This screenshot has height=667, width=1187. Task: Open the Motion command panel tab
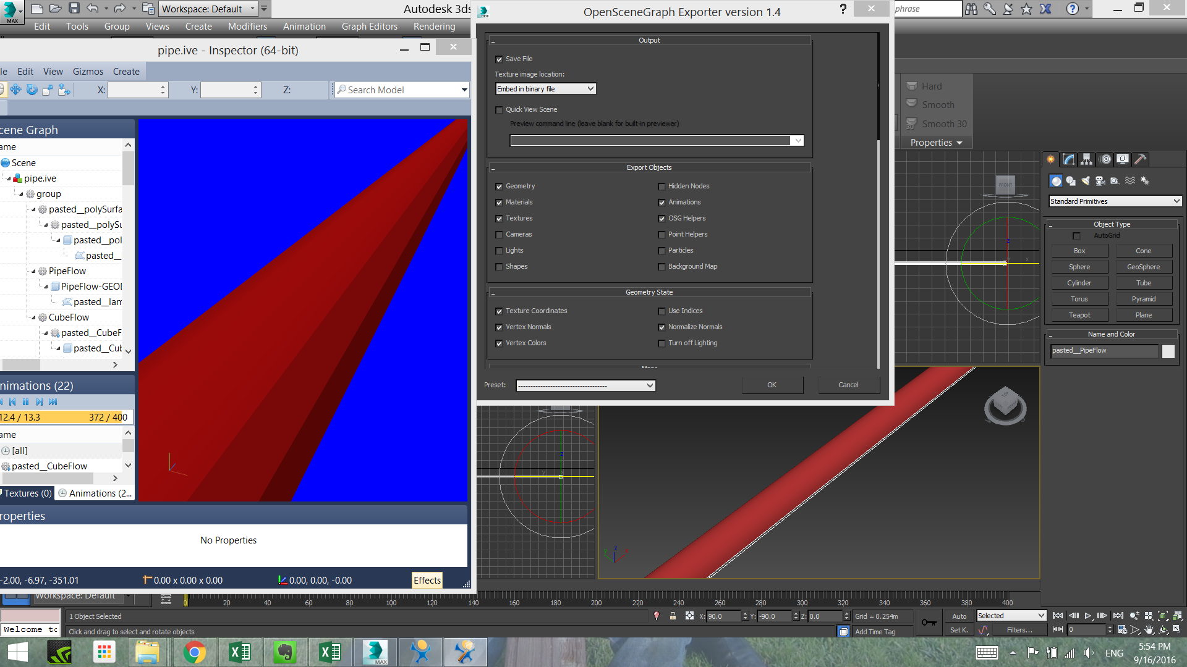[x=1105, y=159]
